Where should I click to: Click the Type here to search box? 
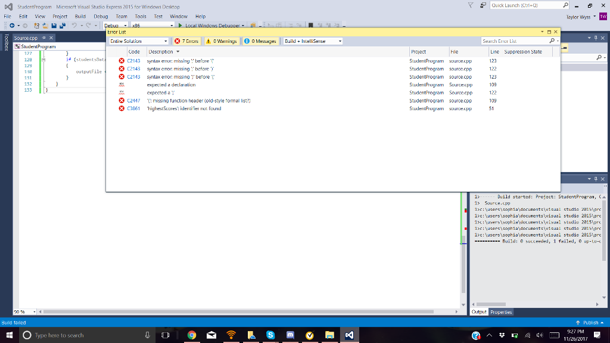coord(88,335)
